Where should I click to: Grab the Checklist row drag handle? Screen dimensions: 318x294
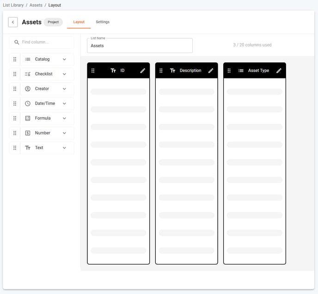15,74
